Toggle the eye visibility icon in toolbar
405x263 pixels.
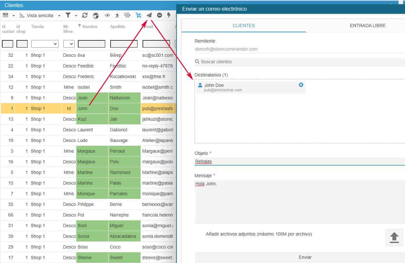[107, 15]
